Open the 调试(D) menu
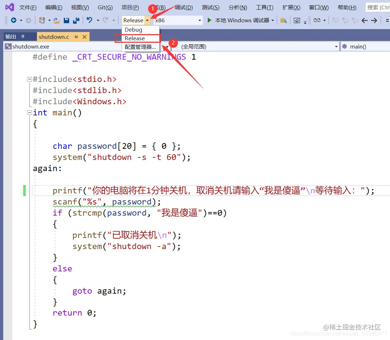Image resolution: width=390 pixels, height=340 pixels. [184, 8]
